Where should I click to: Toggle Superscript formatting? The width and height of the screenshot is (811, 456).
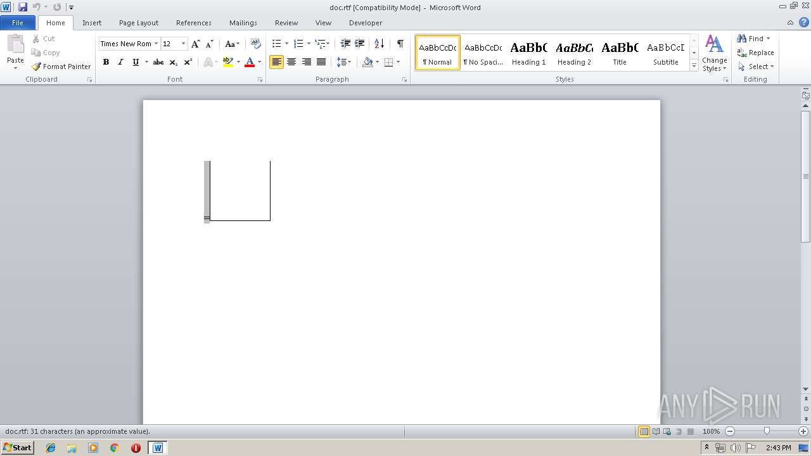tap(188, 62)
